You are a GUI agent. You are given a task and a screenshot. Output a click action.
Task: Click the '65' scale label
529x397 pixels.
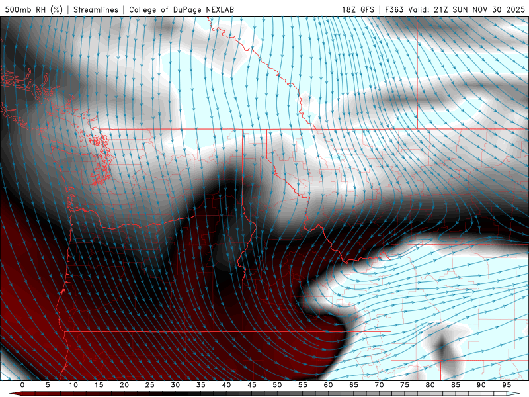[354, 385]
